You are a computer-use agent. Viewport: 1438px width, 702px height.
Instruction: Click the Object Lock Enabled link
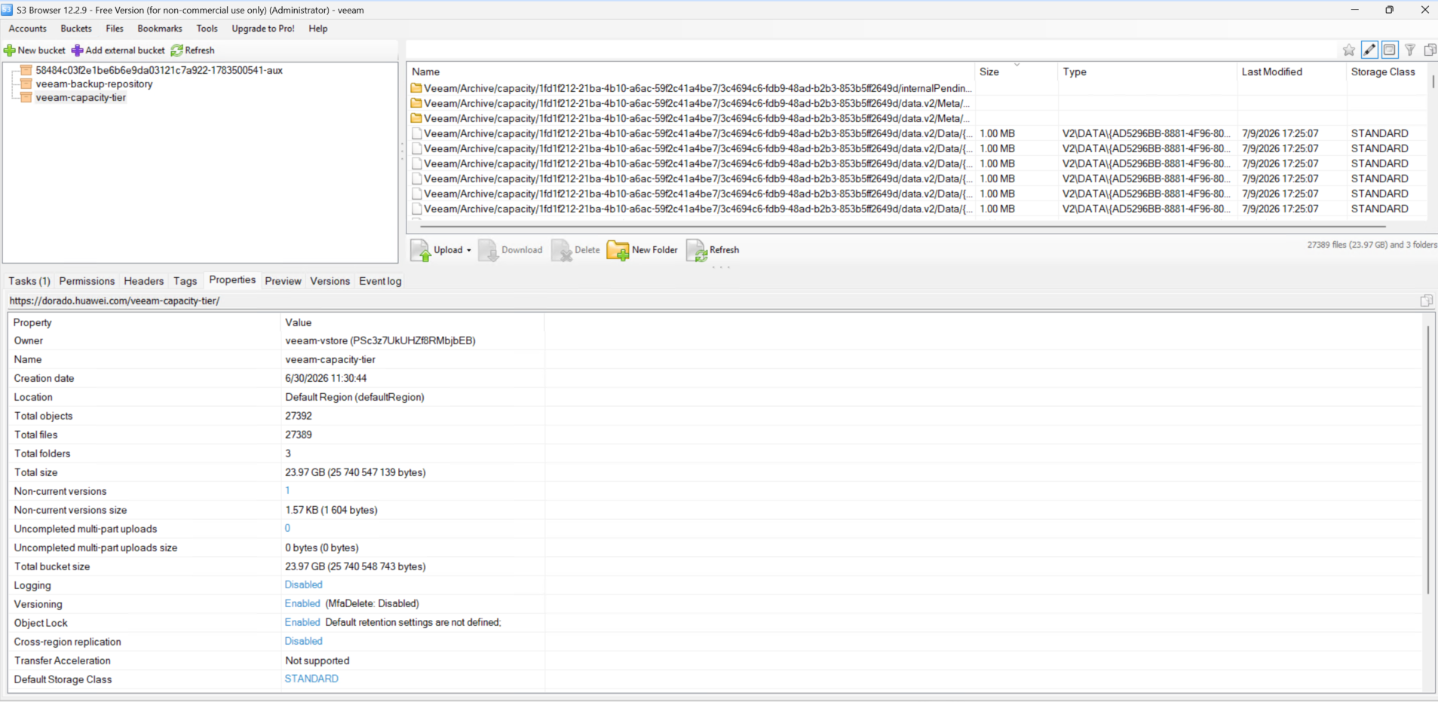coord(302,622)
